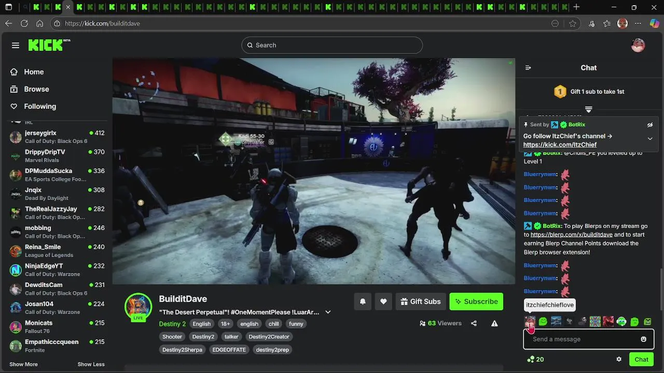Image resolution: width=664 pixels, height=373 pixels.
Task: Select the red abstract emote
Action: click(608, 322)
